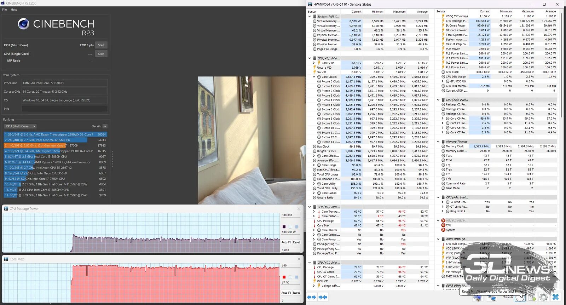The image size is (566, 305).
Task: Select the 13th Gen Intel Core i7-13700H ranking row
Action: (55, 145)
